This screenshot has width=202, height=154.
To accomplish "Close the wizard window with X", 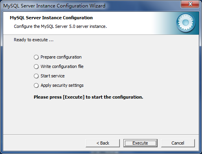I will click(x=190, y=4).
